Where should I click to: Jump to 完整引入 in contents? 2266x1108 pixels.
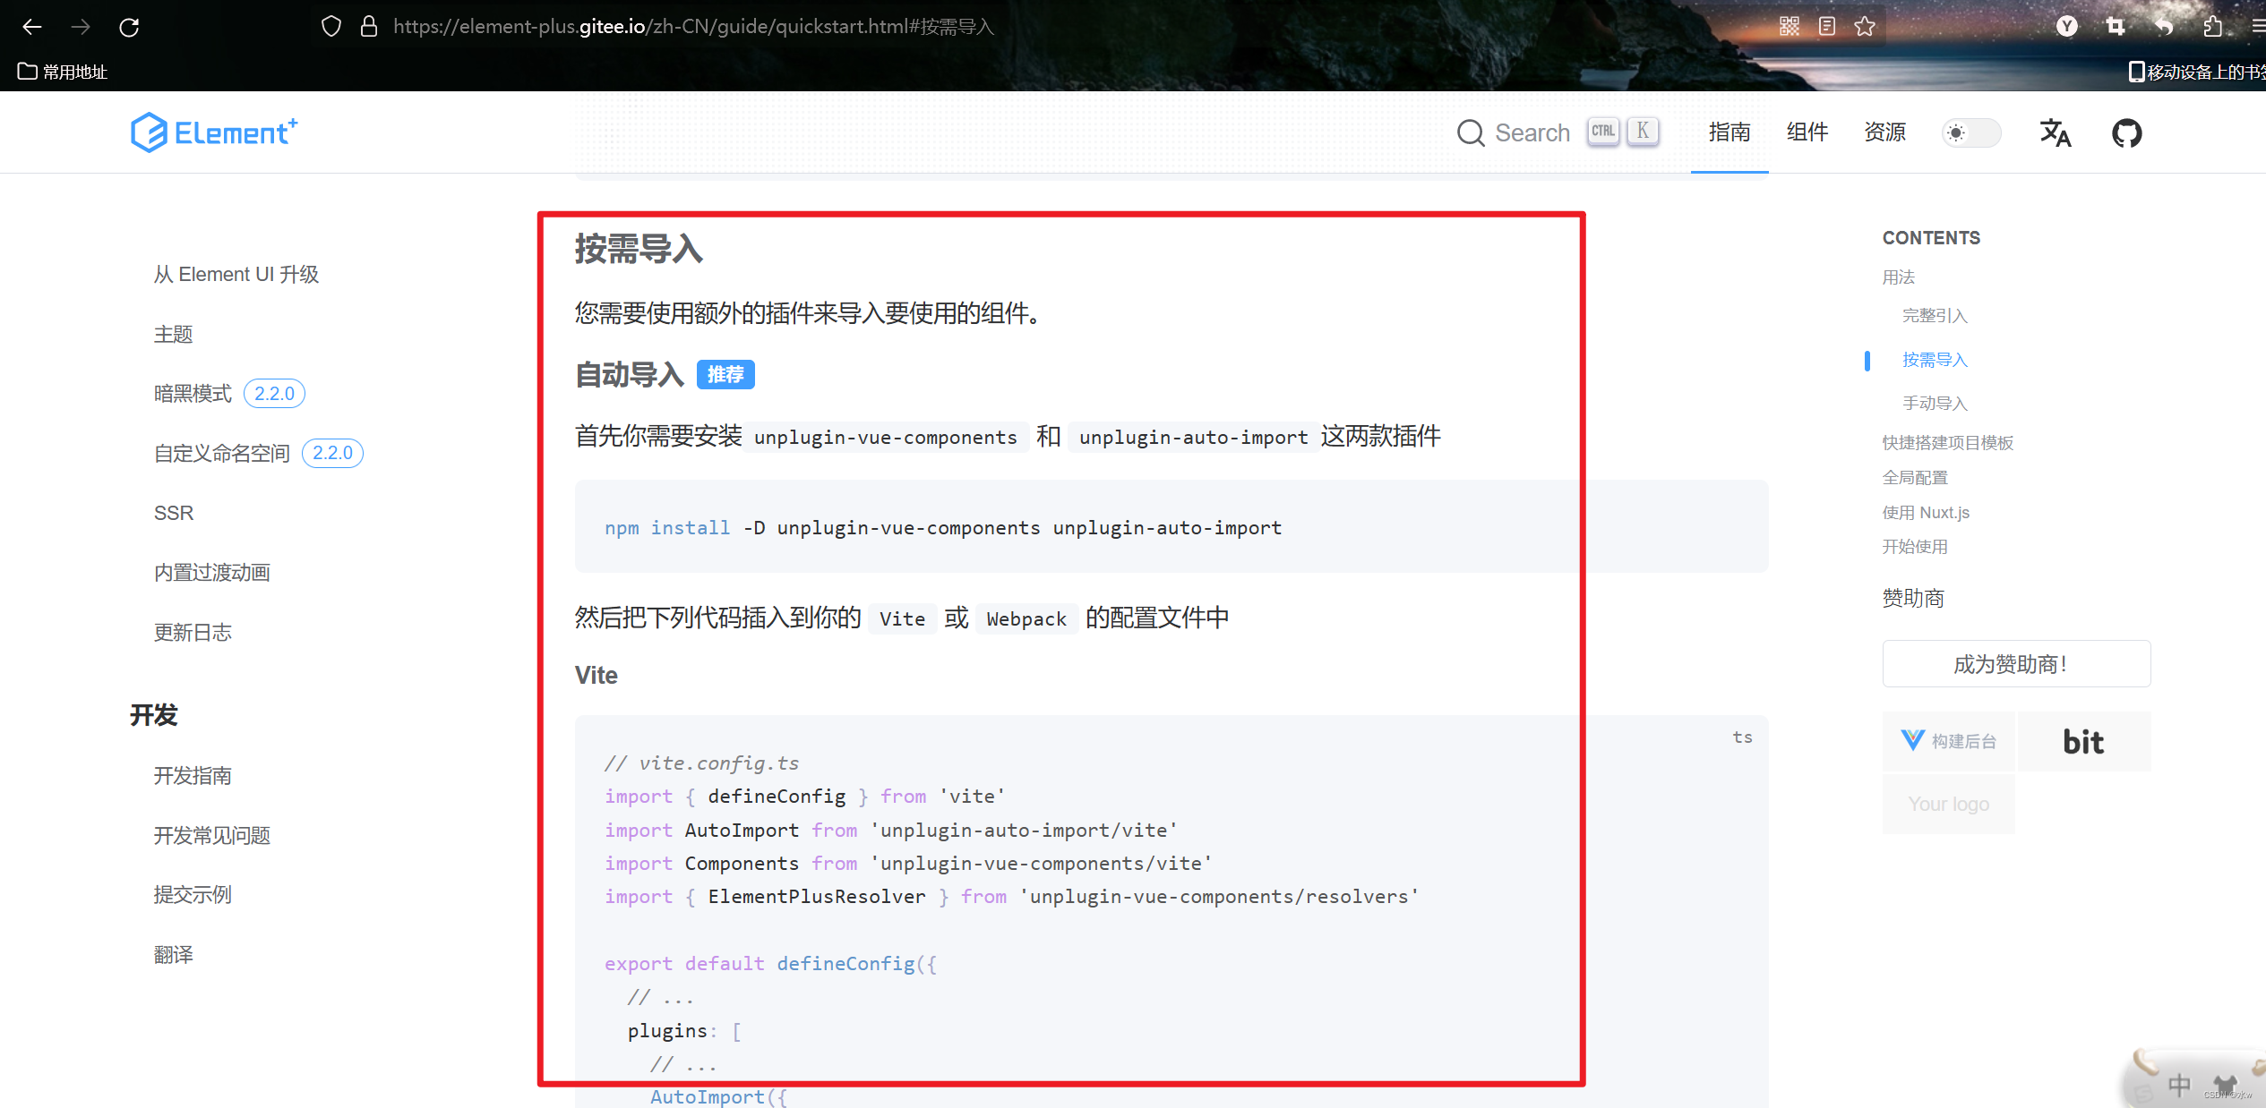1935,316
